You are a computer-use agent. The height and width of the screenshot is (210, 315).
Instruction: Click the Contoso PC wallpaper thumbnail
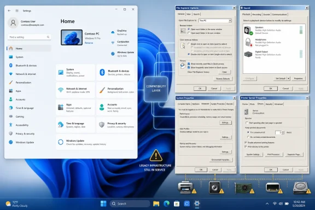(x=72, y=37)
